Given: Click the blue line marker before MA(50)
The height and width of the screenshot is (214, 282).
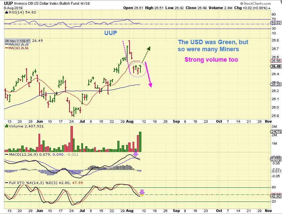Looking at the screenshot, I should coord(7,44).
